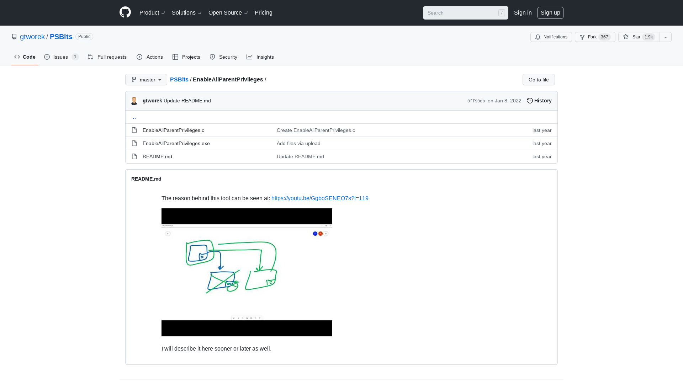683x384 pixels.
Task: Click the file icon for EnableAllParentPrivileges.c
Action: click(x=134, y=130)
